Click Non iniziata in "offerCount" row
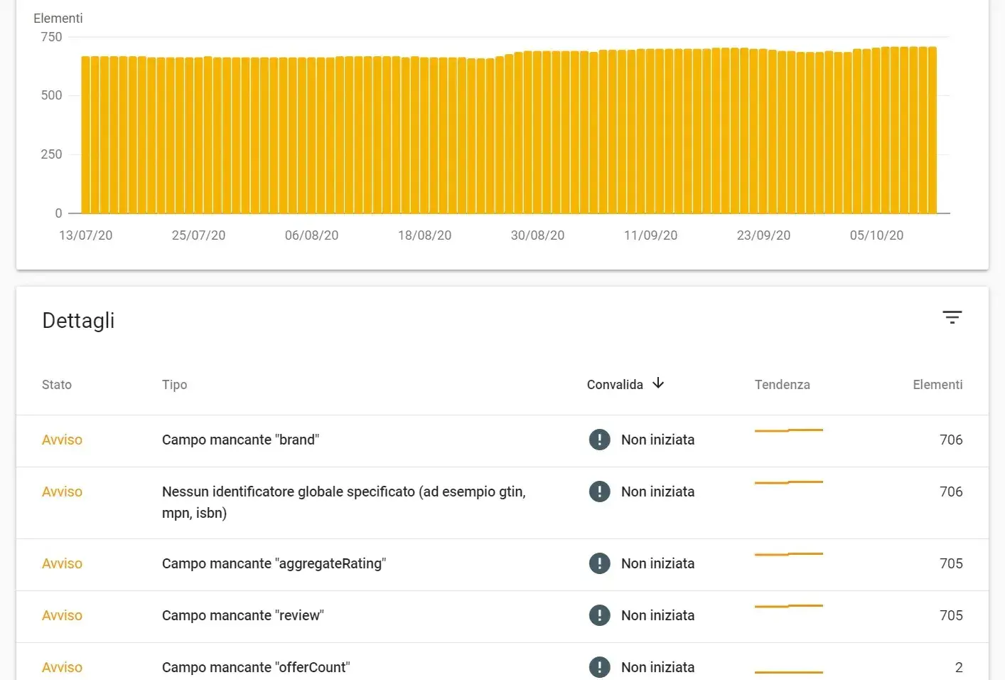This screenshot has height=680, width=1005. 657,667
